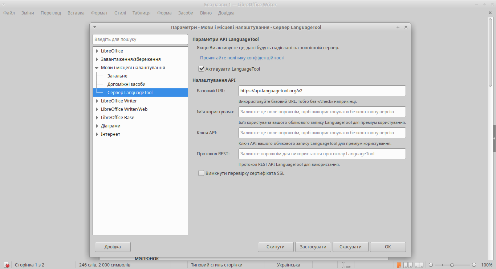Expand the LibreOffice Writer/Web tree node

pos(97,109)
